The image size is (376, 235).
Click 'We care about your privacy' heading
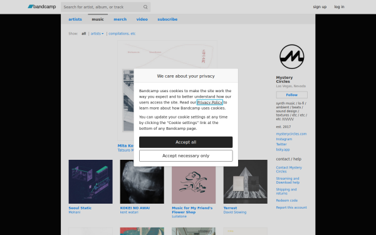[185, 76]
